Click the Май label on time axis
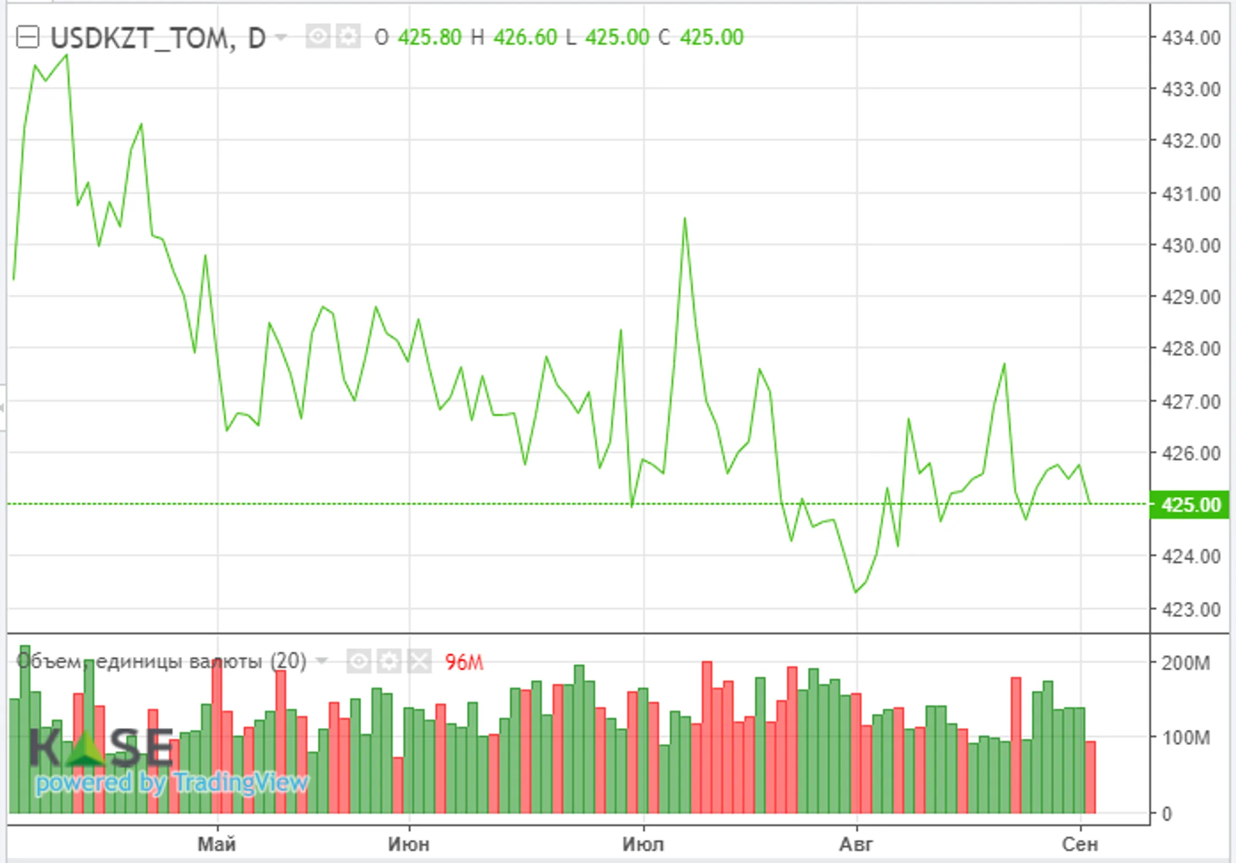This screenshot has width=1236, height=863. pyautogui.click(x=217, y=844)
